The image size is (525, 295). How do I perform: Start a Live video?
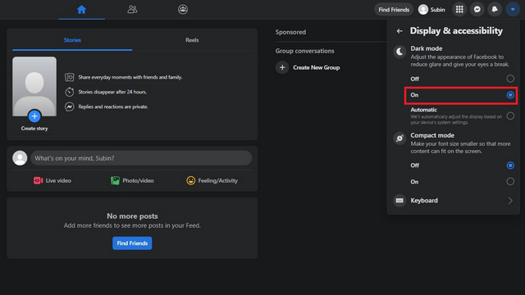click(x=52, y=180)
